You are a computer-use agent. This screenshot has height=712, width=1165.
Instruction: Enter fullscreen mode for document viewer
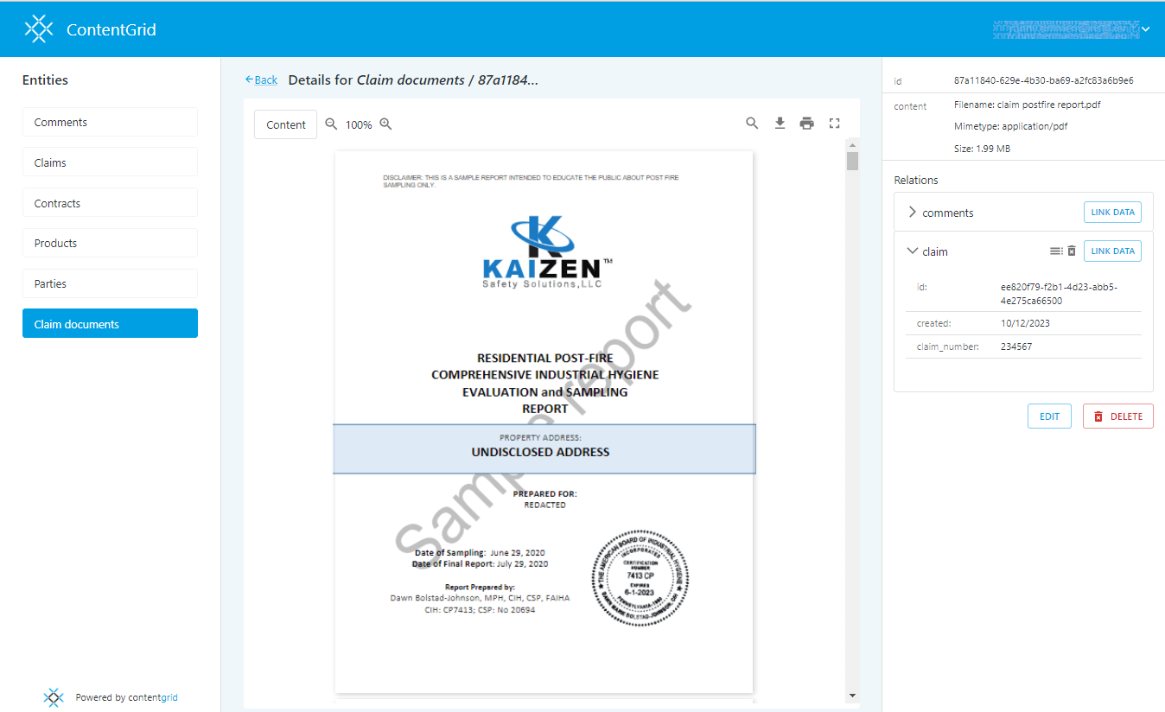[834, 124]
